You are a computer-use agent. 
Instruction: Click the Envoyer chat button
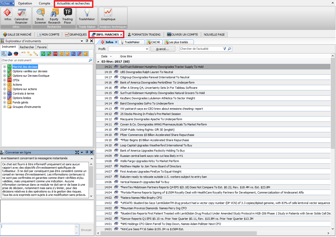click(86, 230)
